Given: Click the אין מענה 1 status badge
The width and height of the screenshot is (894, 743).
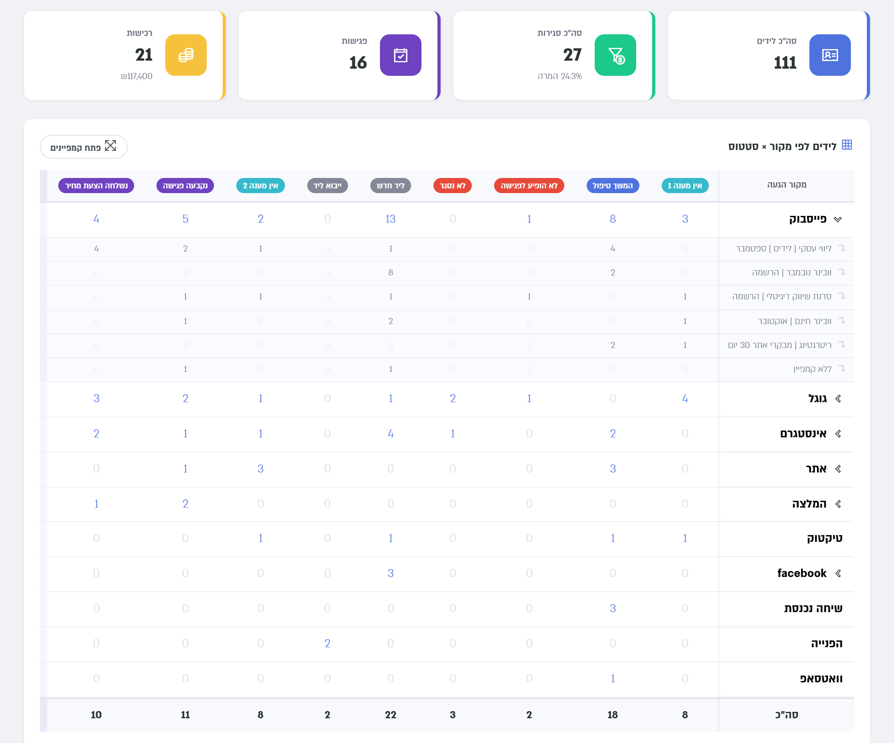Looking at the screenshot, I should [685, 186].
